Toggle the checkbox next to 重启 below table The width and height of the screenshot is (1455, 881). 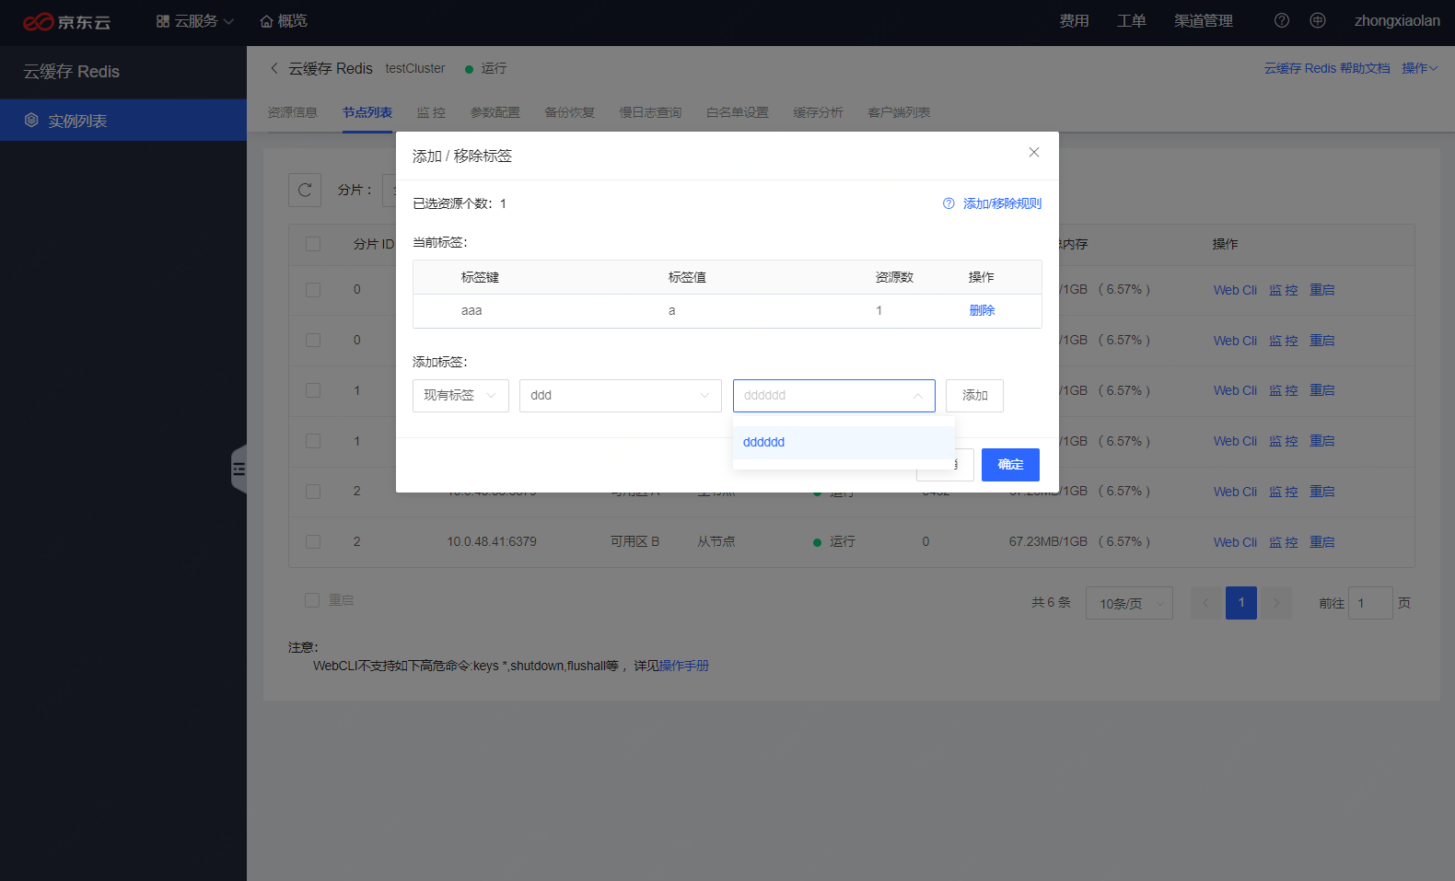click(312, 600)
